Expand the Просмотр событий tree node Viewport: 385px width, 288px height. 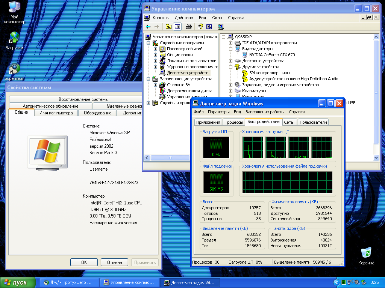point(156,49)
